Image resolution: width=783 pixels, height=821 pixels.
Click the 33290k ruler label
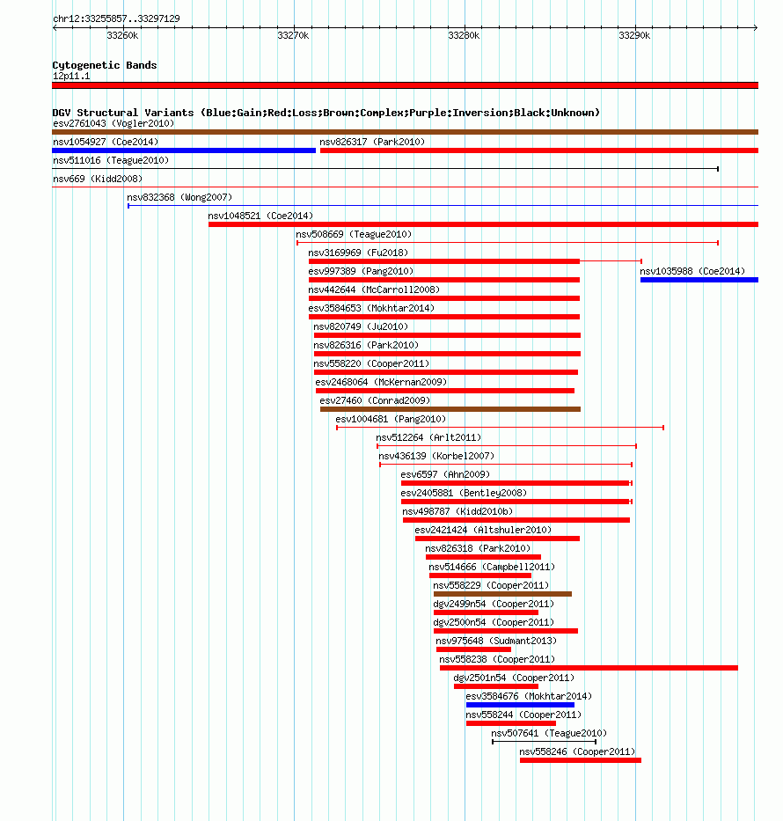tap(634, 35)
